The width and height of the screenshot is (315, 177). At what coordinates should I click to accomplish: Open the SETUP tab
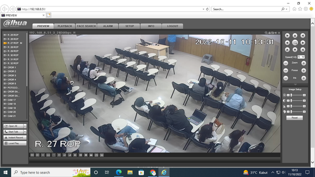pos(129,26)
